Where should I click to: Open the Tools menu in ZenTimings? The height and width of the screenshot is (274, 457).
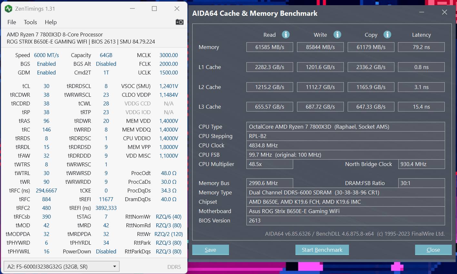pos(30,22)
